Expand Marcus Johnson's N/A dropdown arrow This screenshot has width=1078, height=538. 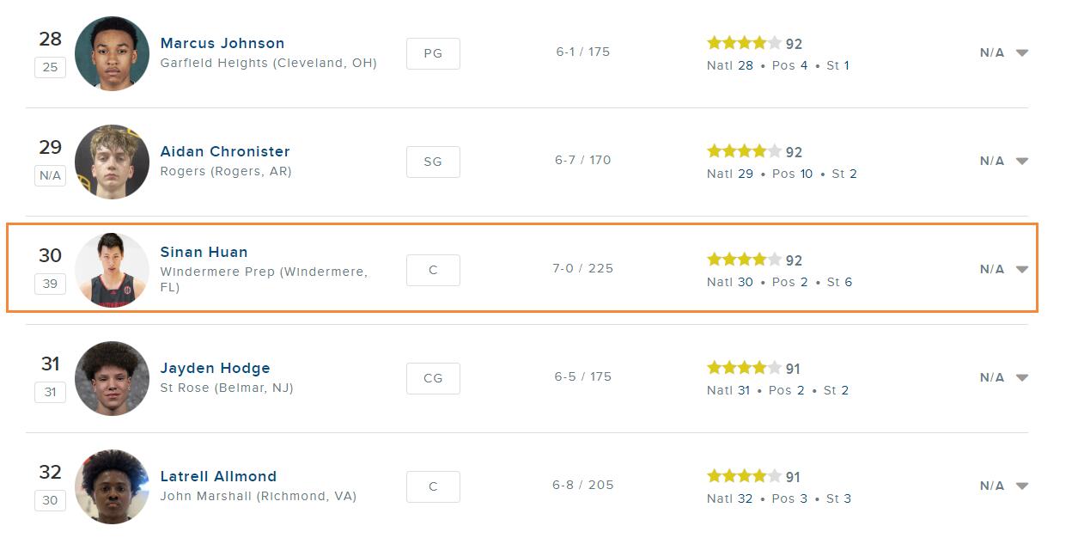tap(1022, 52)
